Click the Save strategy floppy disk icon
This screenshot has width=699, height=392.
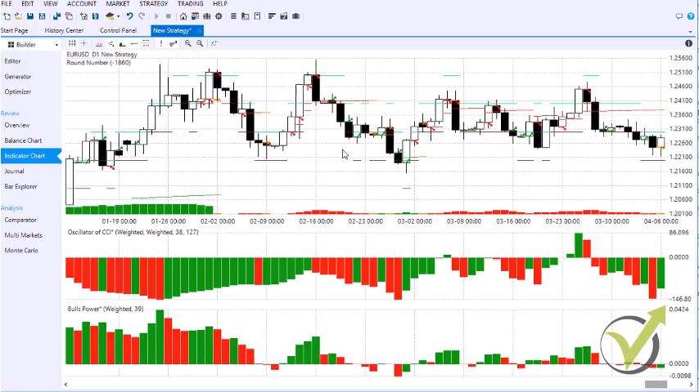30,16
